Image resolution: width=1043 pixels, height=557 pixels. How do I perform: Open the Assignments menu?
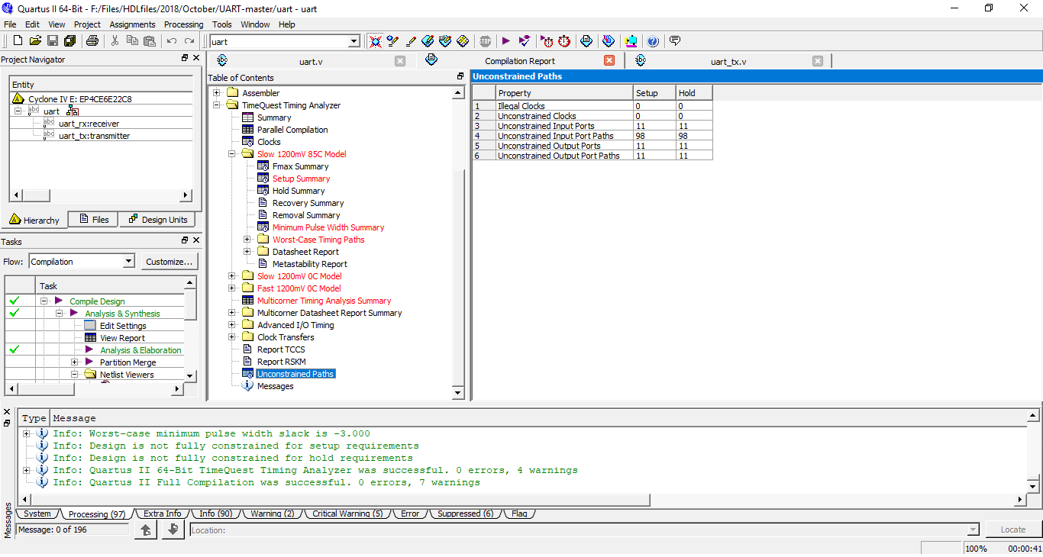pos(132,24)
